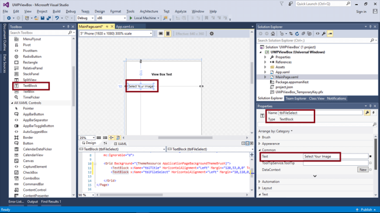This screenshot has height=213, width=380.
Task: Expand the Layout property category
Action: click(x=260, y=188)
